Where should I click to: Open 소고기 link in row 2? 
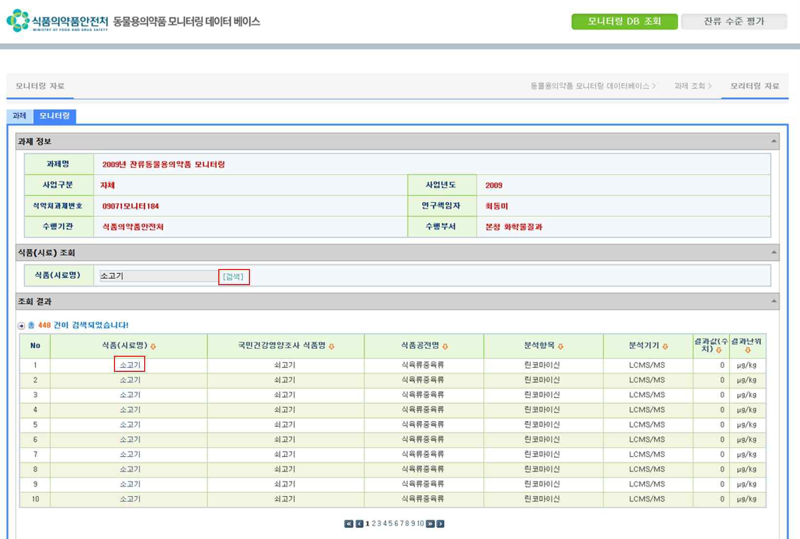[130, 380]
